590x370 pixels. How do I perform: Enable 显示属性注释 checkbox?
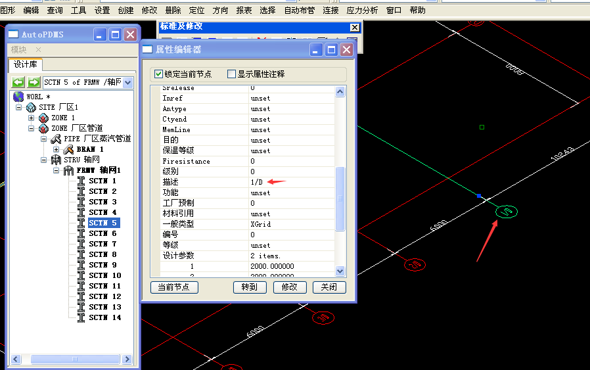tap(231, 74)
